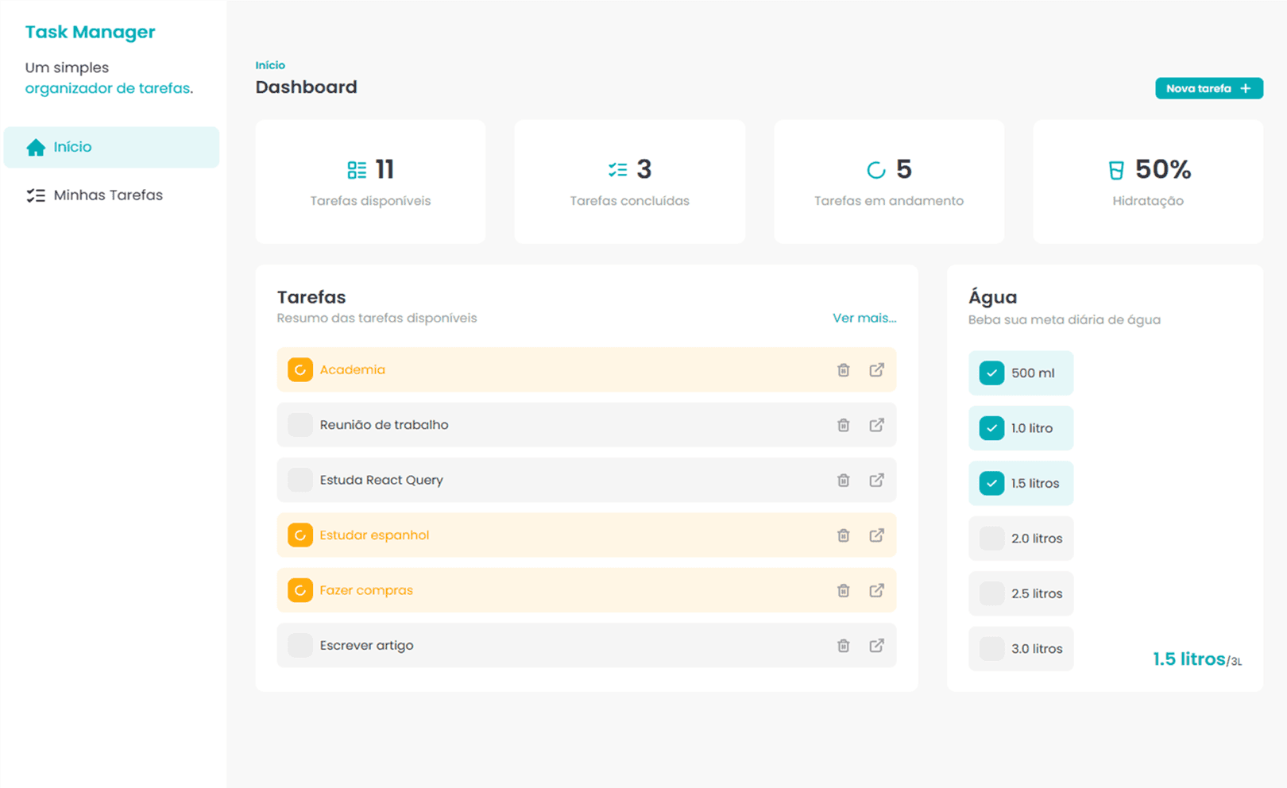Uncheck the 1.5 litros water checkbox

coord(991,483)
